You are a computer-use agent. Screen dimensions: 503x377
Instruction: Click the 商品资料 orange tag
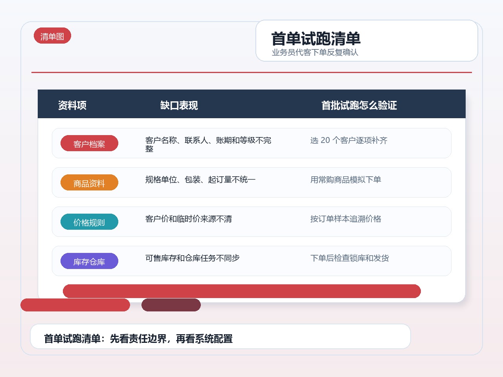89,183
